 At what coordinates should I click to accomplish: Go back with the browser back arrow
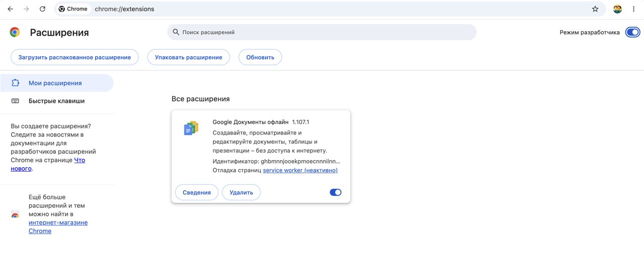click(x=10, y=9)
